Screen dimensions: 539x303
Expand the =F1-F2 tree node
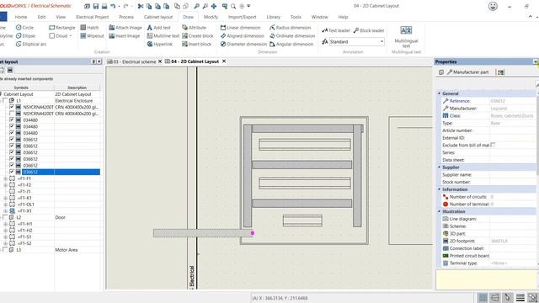pos(6,185)
